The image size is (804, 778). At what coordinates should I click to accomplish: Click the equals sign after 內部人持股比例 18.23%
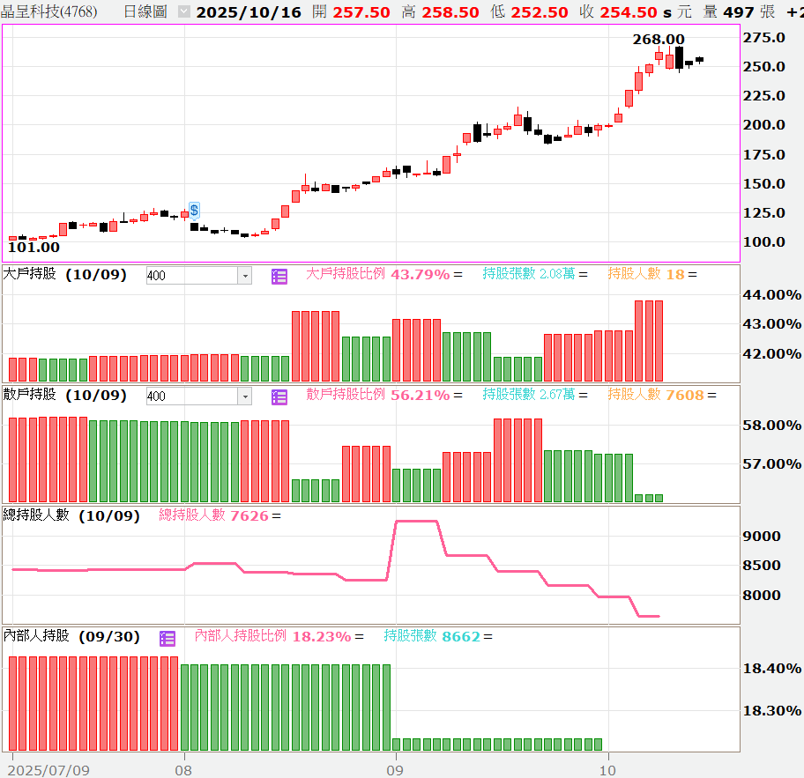pyautogui.click(x=358, y=636)
